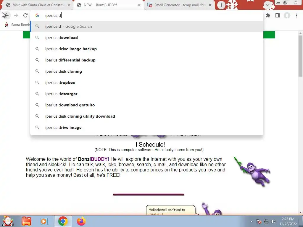Screen dimensions: 303x227
Task: Click the Chrome taskbar icon
Action: point(63,221)
